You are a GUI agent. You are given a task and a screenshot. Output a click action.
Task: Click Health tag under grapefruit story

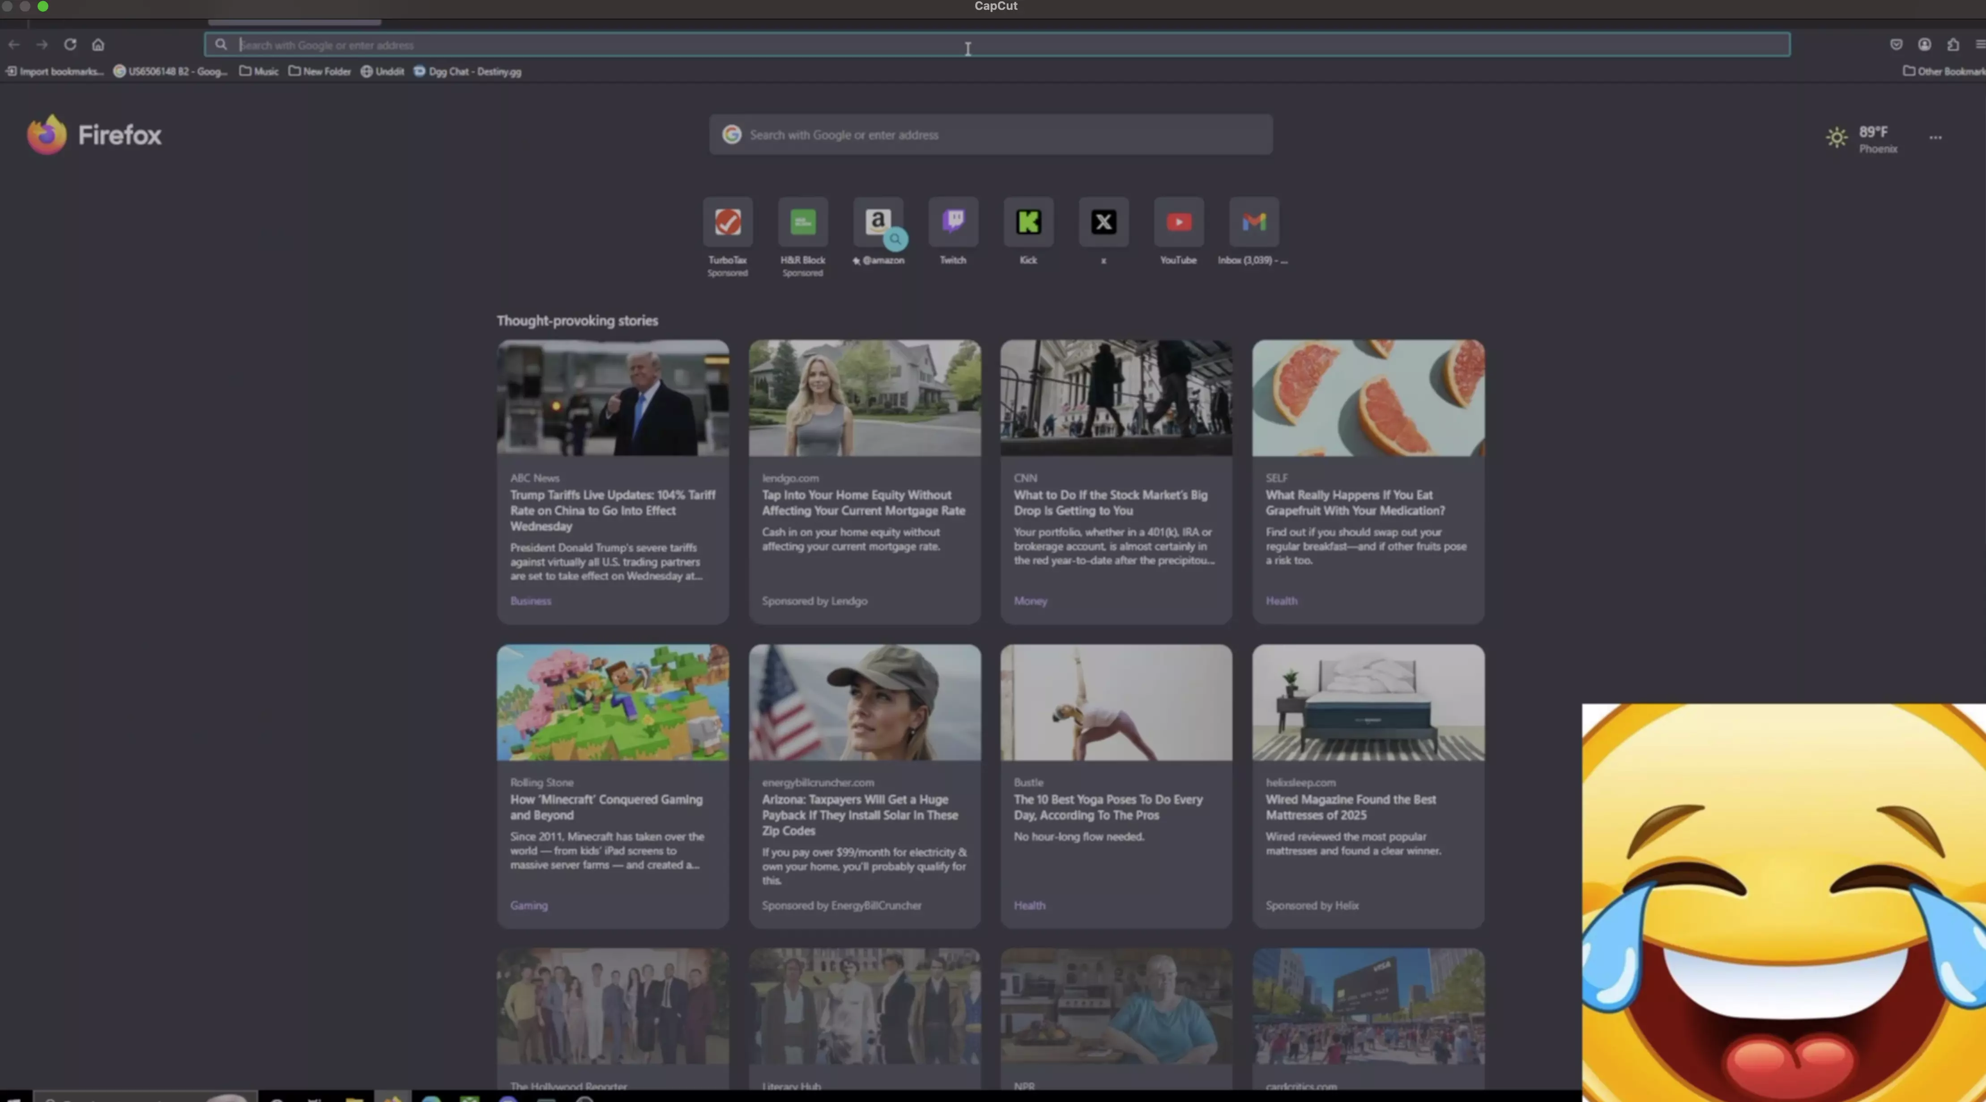1281,601
